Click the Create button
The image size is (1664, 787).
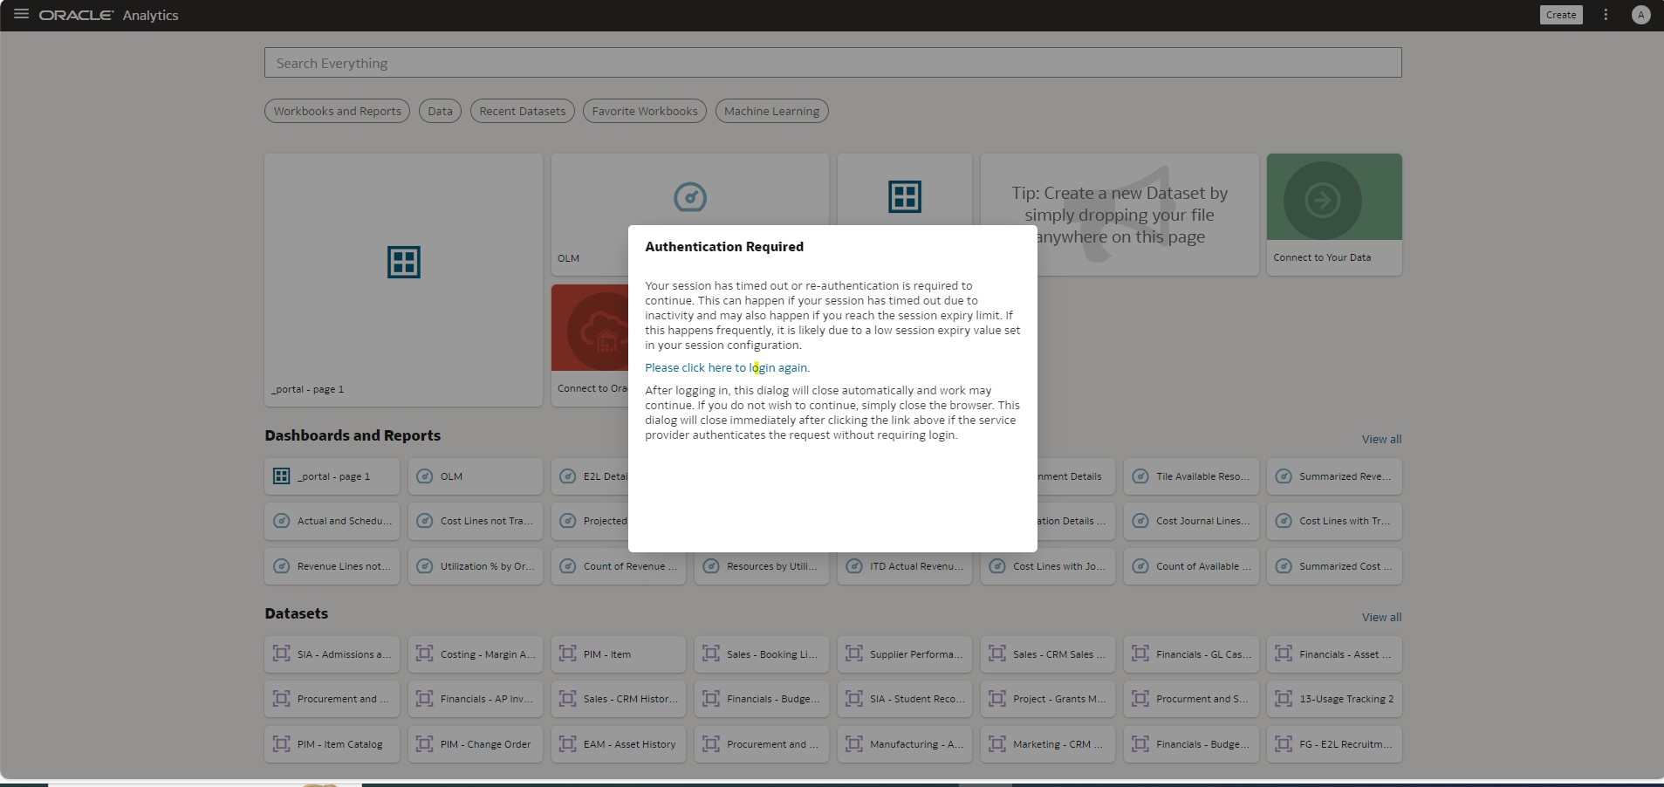coord(1560,15)
